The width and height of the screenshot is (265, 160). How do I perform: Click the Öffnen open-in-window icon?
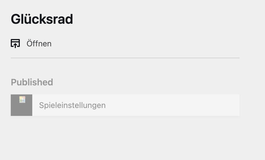coord(15,44)
